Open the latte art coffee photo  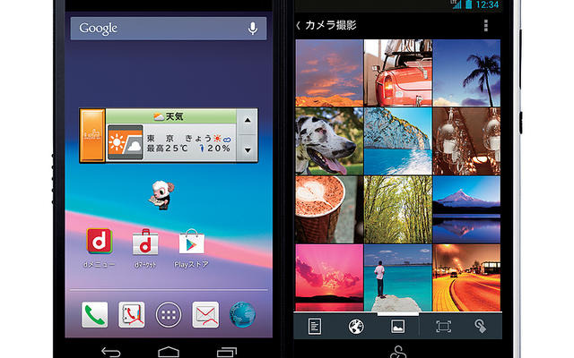coord(329,209)
